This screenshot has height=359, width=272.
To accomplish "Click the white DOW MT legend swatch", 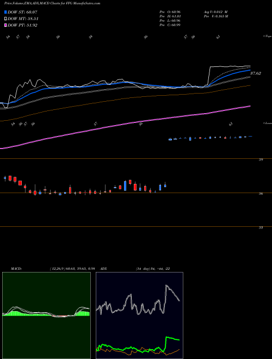I will click(x=6, y=19).
